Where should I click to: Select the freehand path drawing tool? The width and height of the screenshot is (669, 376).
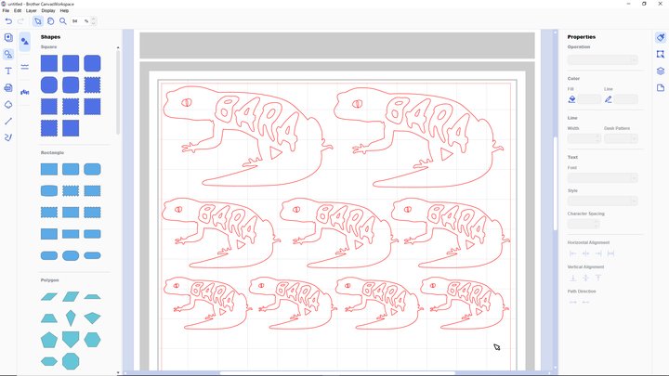8,137
